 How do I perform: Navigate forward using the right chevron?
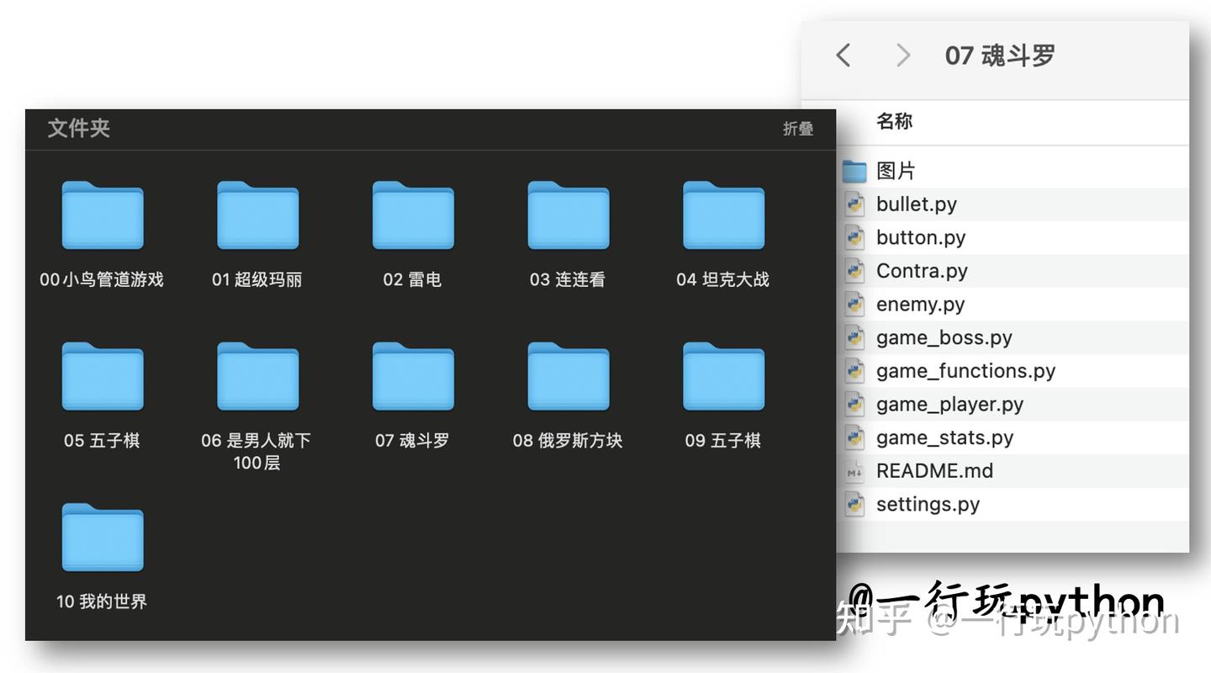(x=902, y=55)
